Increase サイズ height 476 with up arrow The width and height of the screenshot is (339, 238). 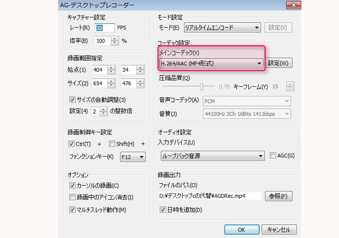(140, 81)
